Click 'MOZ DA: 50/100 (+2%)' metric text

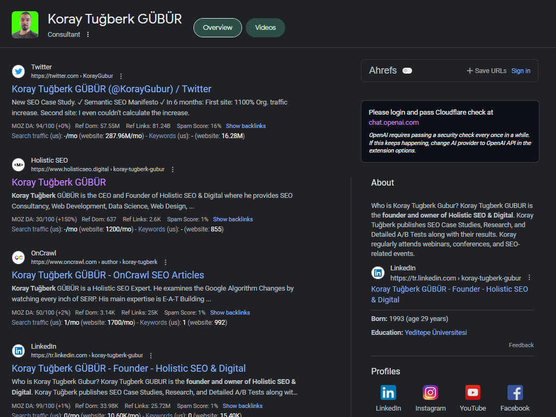tap(41, 312)
